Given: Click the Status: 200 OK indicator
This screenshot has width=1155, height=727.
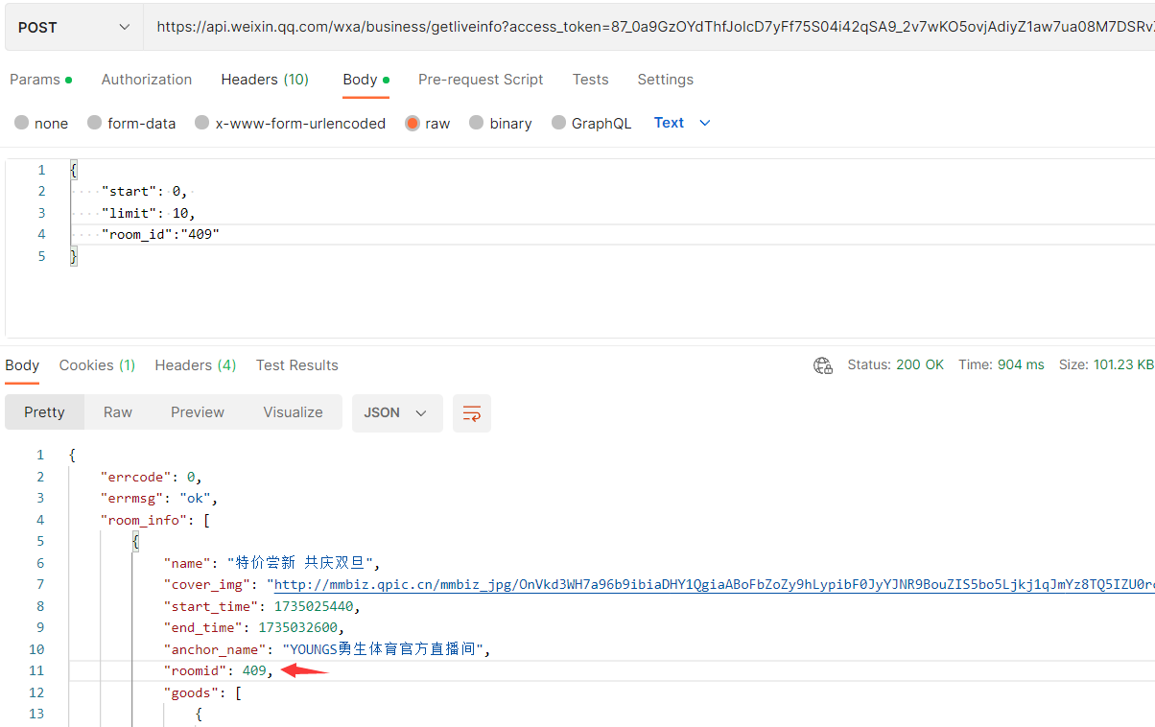Looking at the screenshot, I should pyautogui.click(x=895, y=365).
